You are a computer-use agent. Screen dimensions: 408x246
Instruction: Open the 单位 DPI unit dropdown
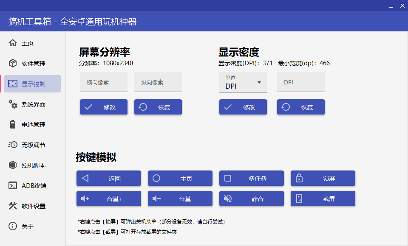tap(243, 82)
